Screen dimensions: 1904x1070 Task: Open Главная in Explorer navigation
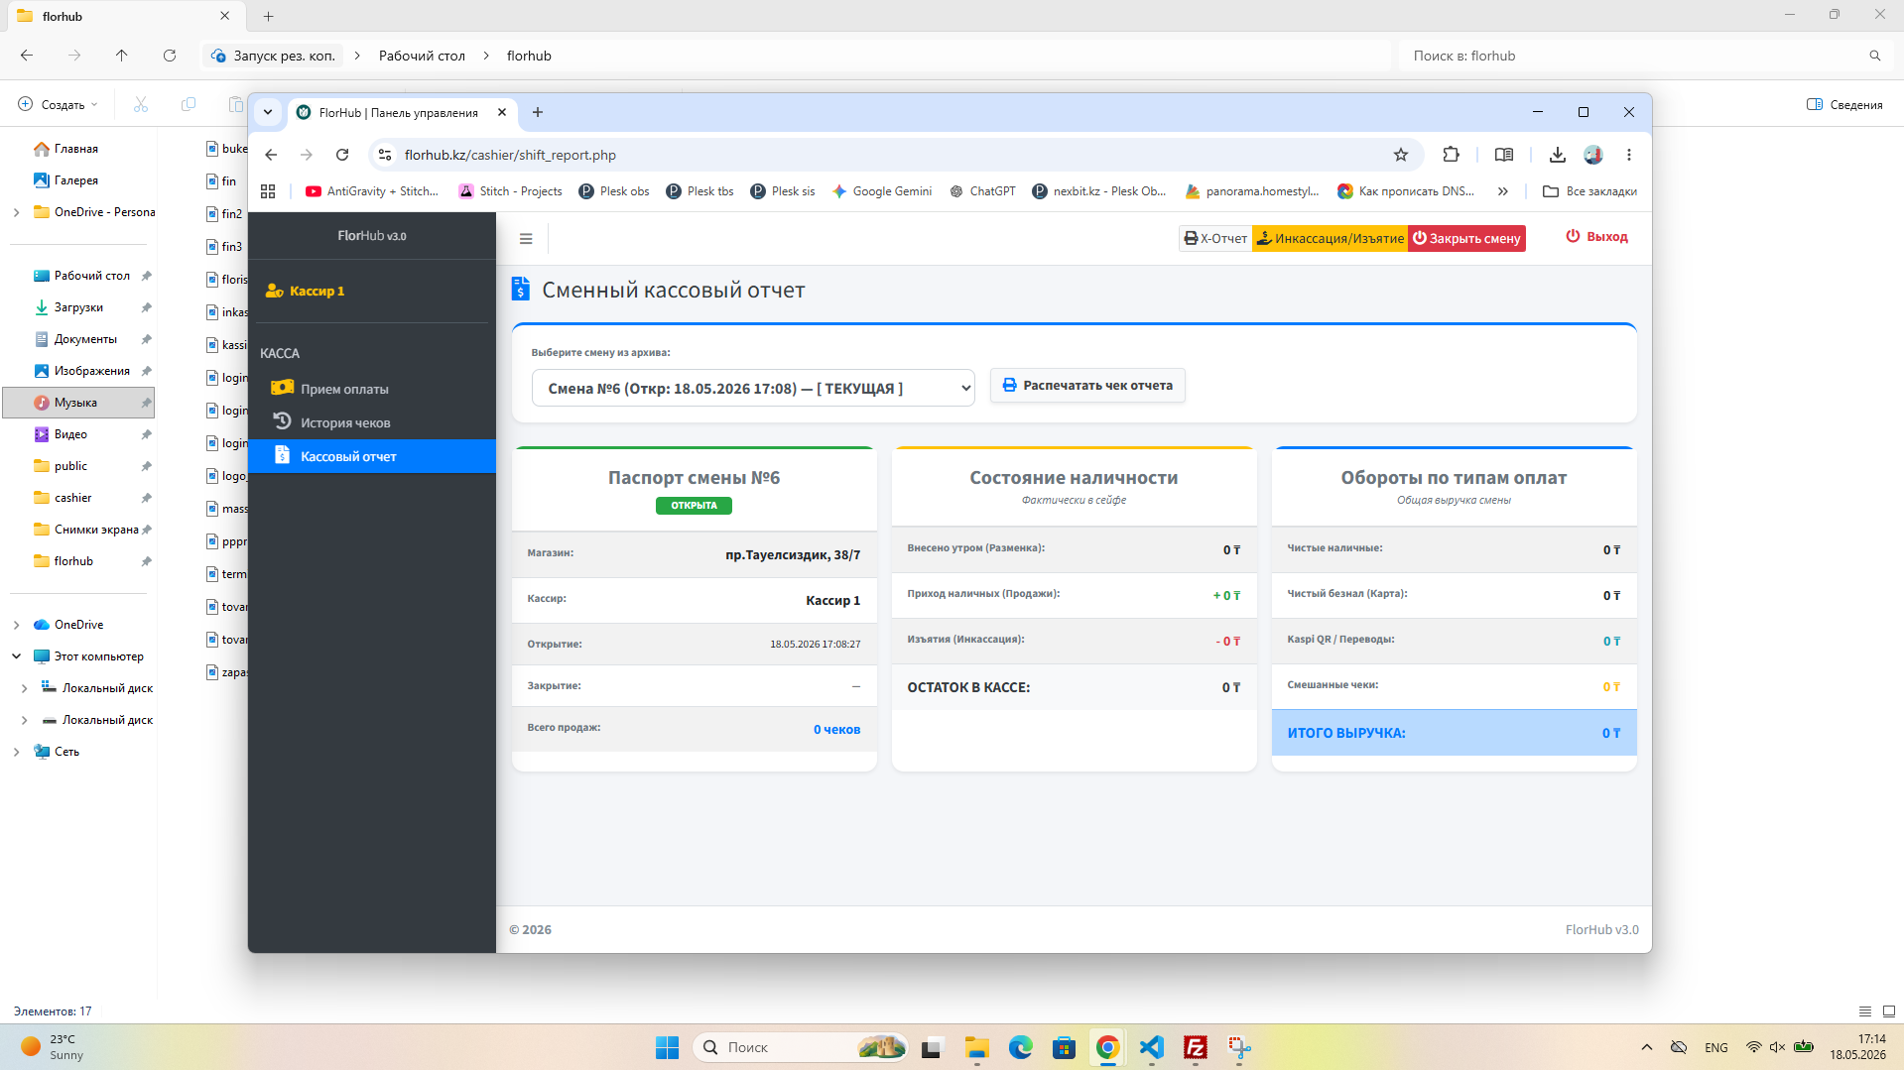pos(77,149)
